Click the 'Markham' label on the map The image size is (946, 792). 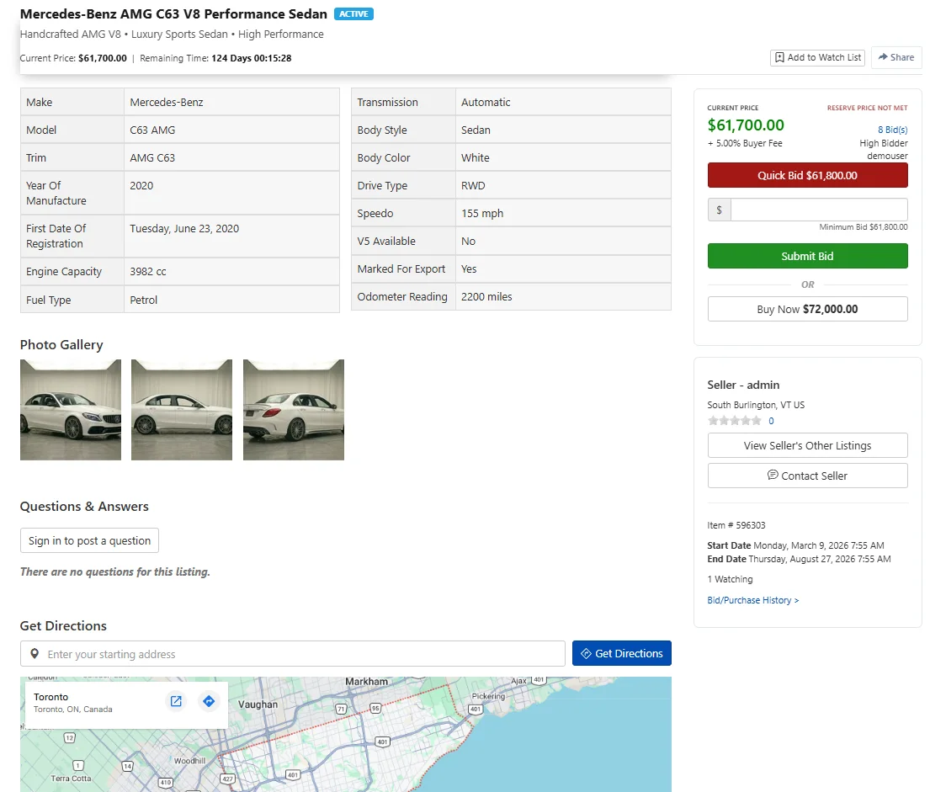(x=366, y=681)
